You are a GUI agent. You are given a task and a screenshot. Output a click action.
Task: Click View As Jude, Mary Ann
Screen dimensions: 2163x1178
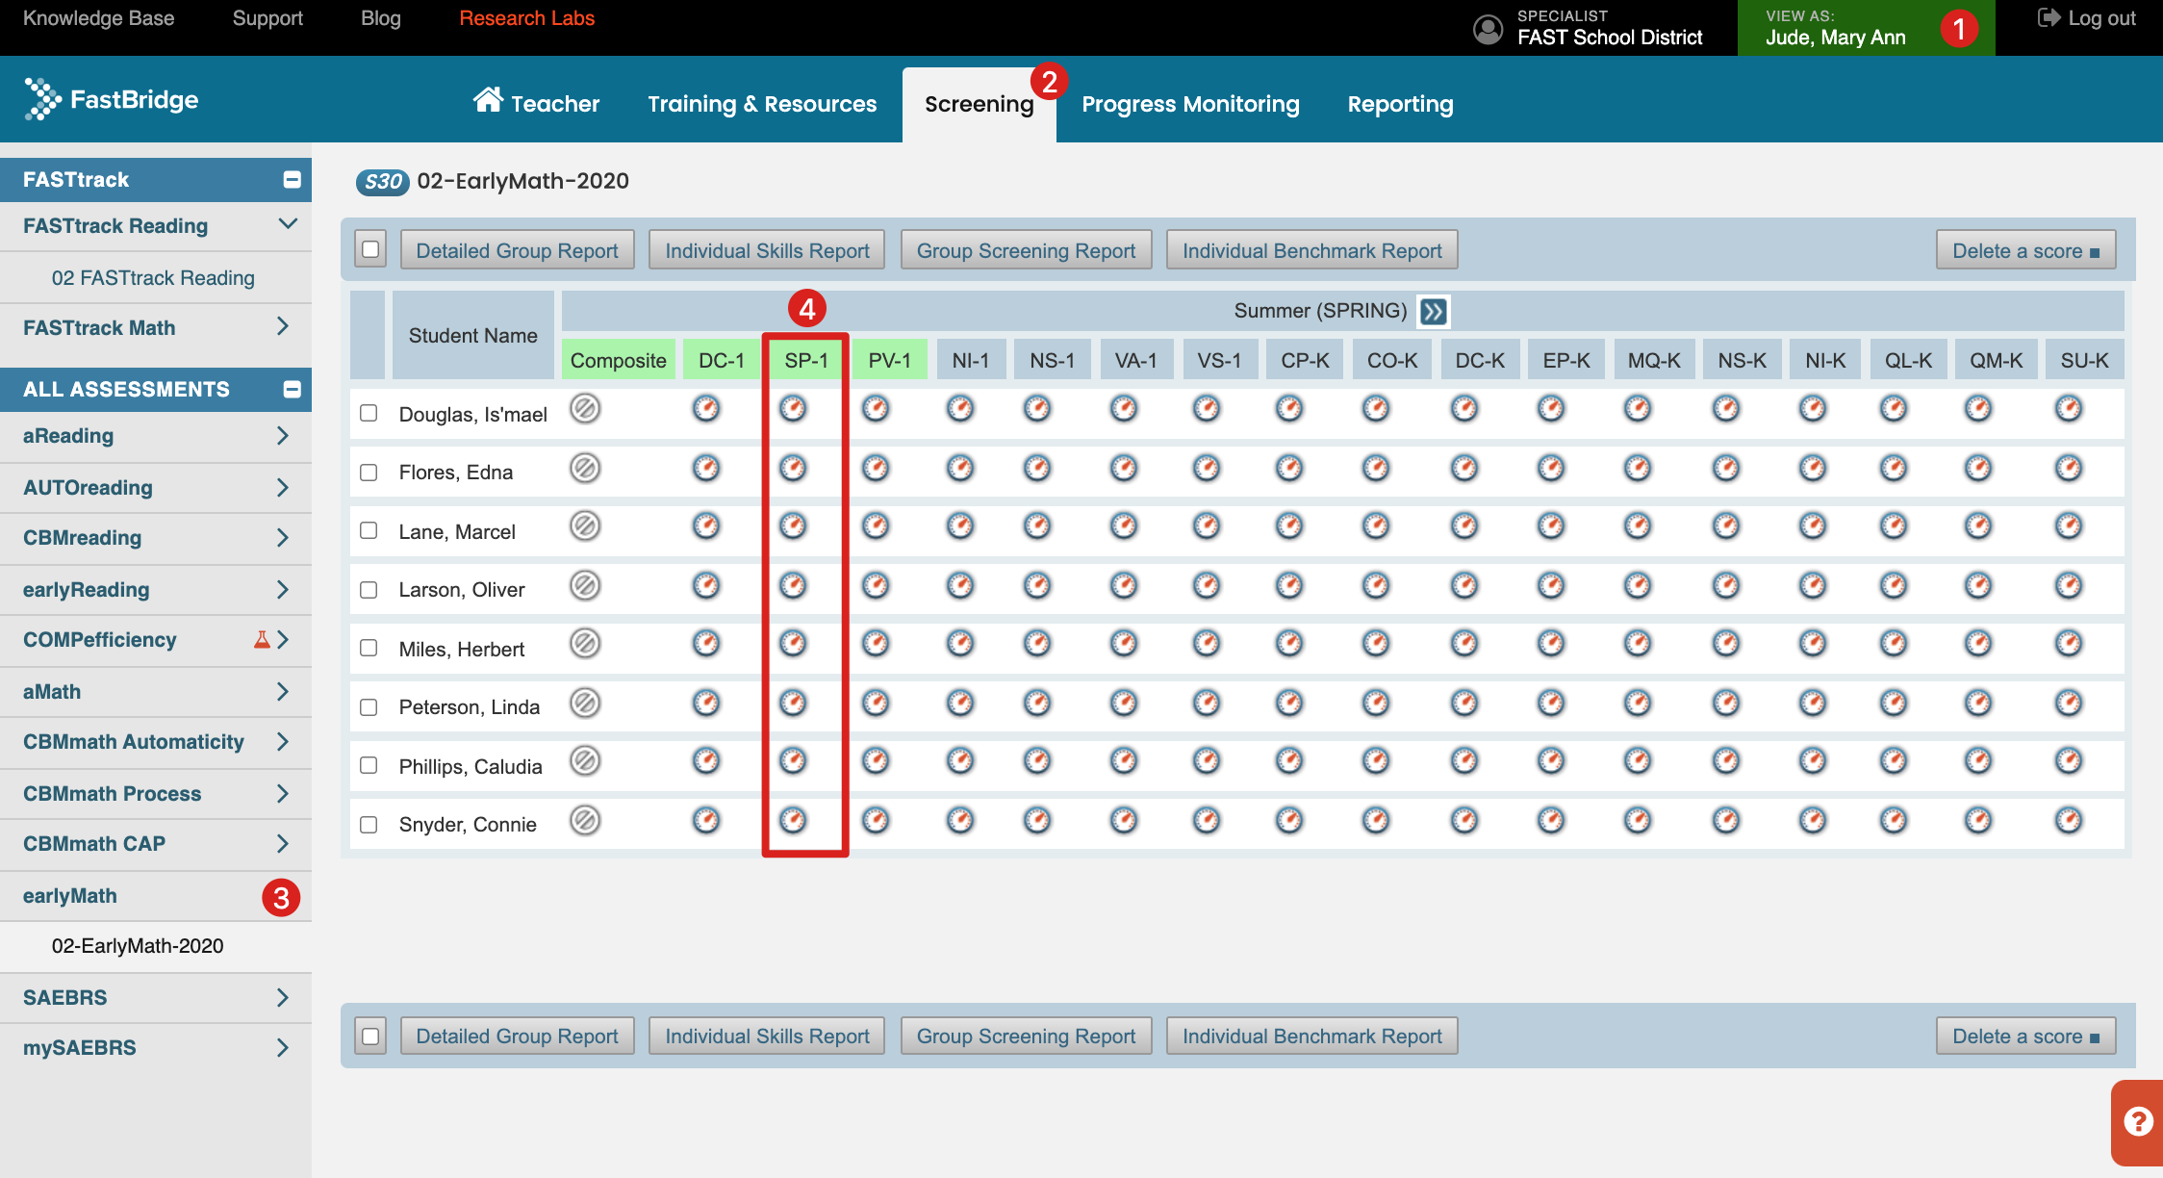coord(1866,28)
